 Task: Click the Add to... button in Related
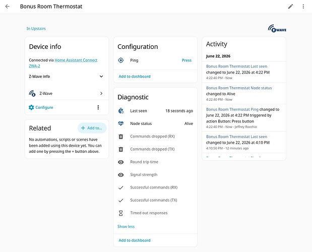pyautogui.click(x=92, y=128)
